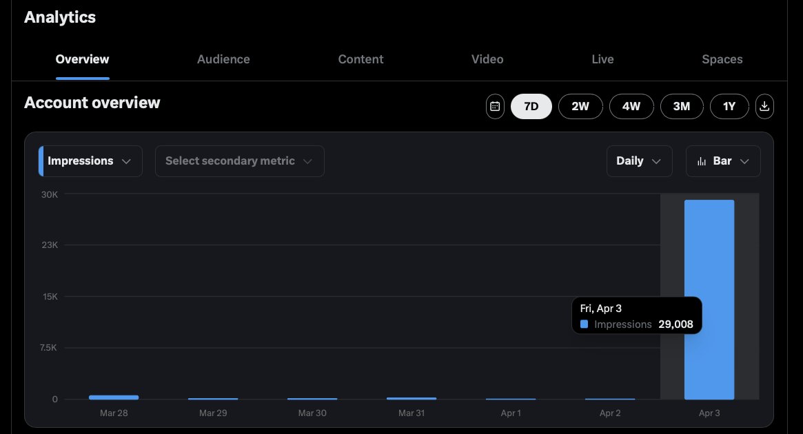
Task: Click the 23K y-axis label
Action: click(x=50, y=245)
